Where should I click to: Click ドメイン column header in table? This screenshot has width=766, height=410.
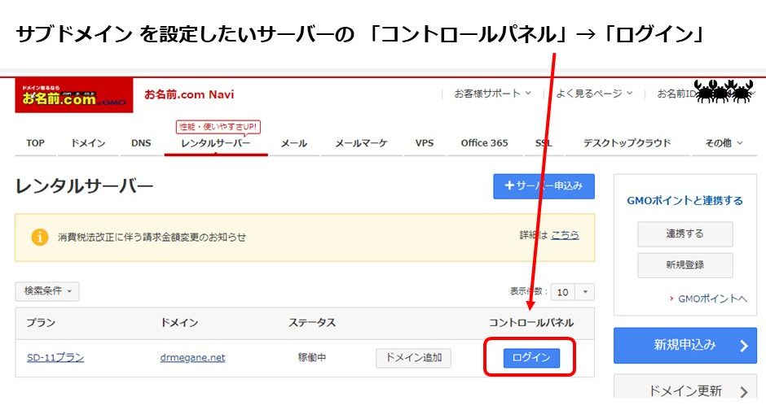click(178, 323)
